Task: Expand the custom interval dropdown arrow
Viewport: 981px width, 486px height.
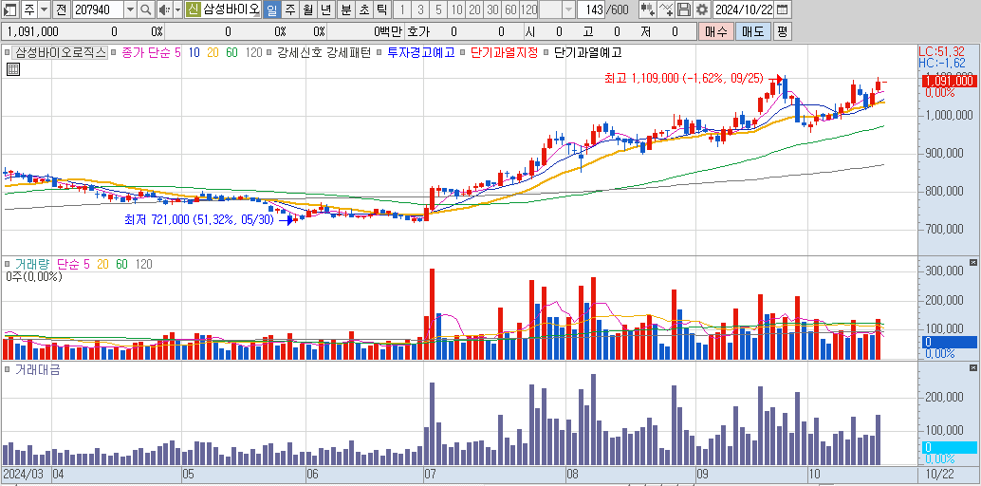Action: pos(568,9)
